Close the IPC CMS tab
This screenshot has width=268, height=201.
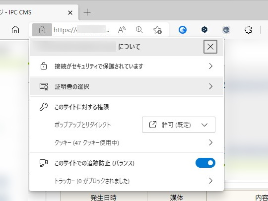click(x=70, y=12)
